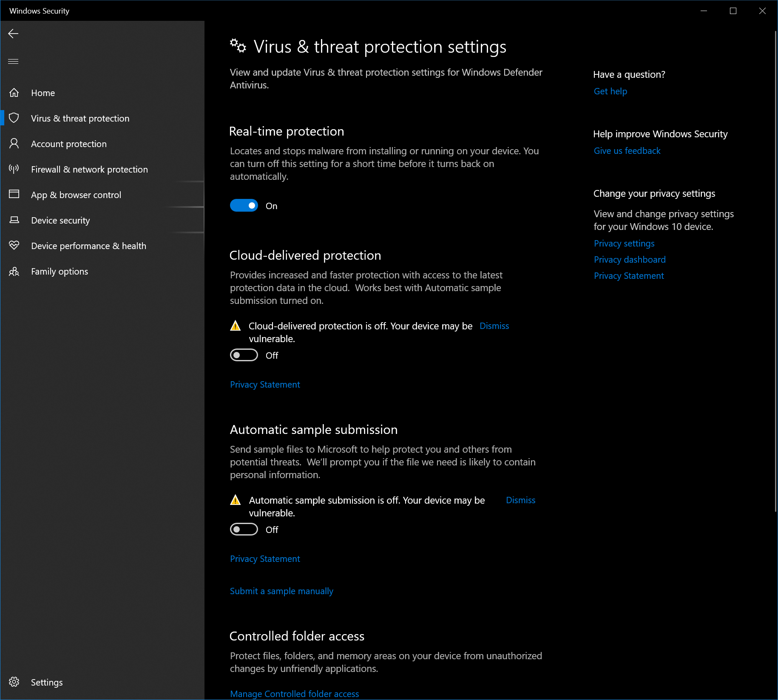Dismiss the Automatic sample submission warning

[x=520, y=500]
